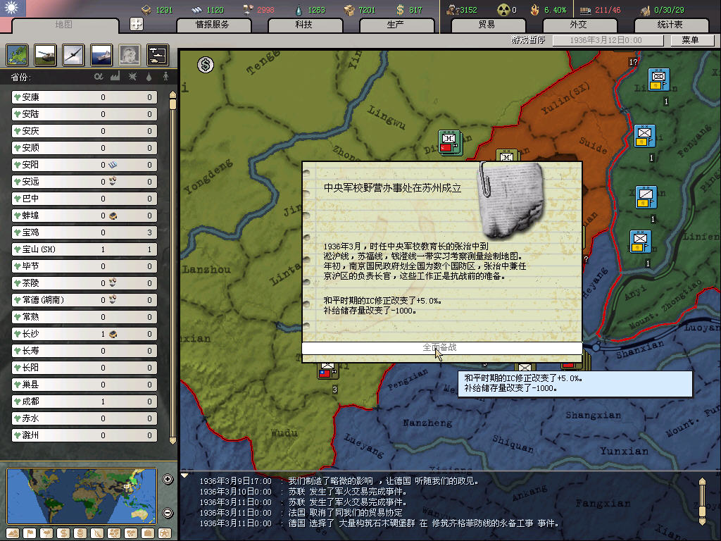Click the dollar badge on the map corner

(x=206, y=65)
